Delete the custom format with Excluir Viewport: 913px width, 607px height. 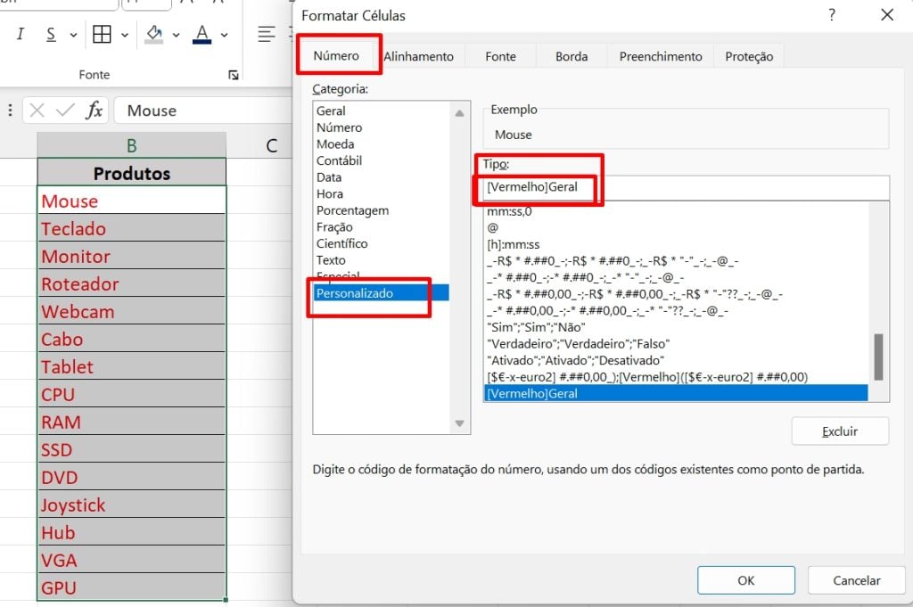coord(839,431)
